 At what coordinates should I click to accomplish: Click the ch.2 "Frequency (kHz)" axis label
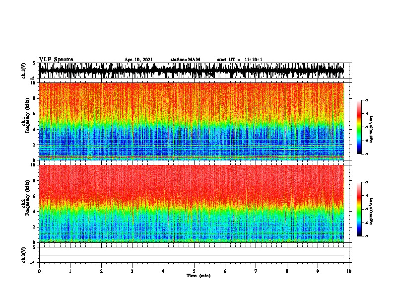tap(27, 198)
